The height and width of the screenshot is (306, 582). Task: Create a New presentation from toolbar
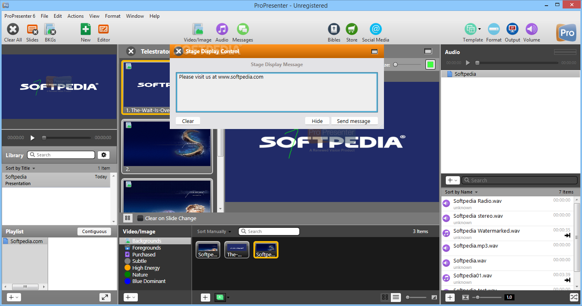(86, 29)
